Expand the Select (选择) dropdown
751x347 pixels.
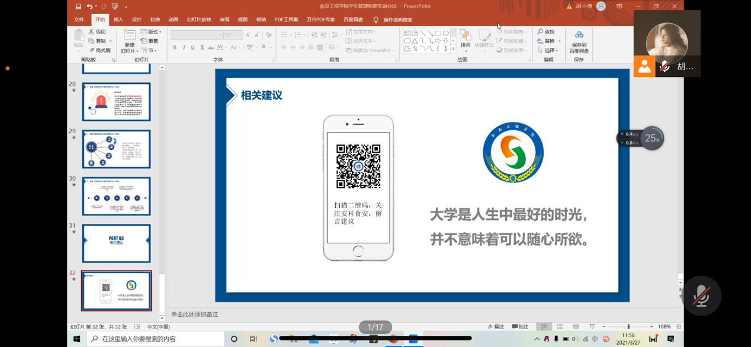tap(548, 50)
